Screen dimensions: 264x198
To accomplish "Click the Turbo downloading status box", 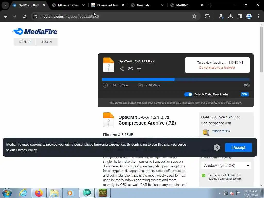I will (x=217, y=65).
